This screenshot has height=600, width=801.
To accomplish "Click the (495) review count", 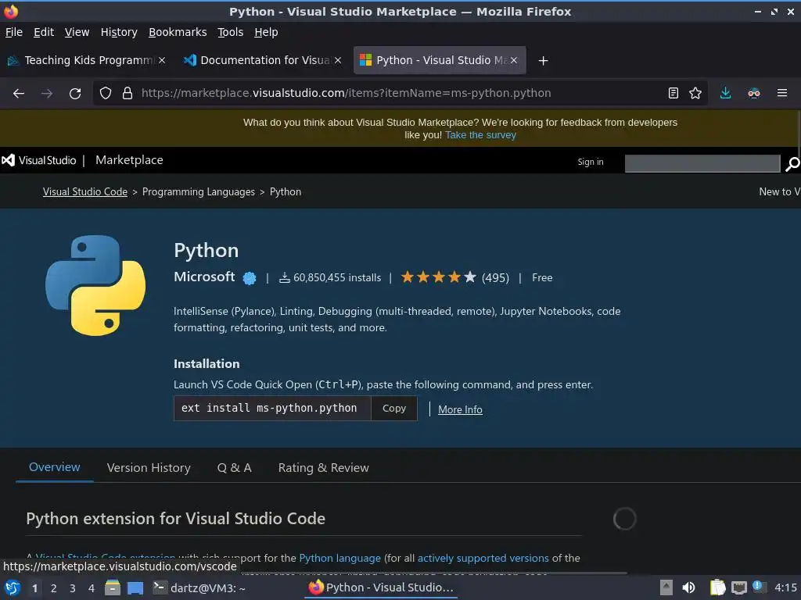I will pyautogui.click(x=495, y=278).
